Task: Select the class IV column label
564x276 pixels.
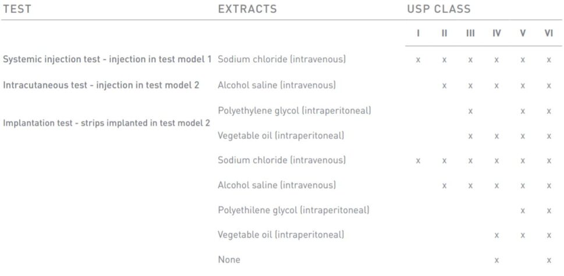Action: point(496,33)
